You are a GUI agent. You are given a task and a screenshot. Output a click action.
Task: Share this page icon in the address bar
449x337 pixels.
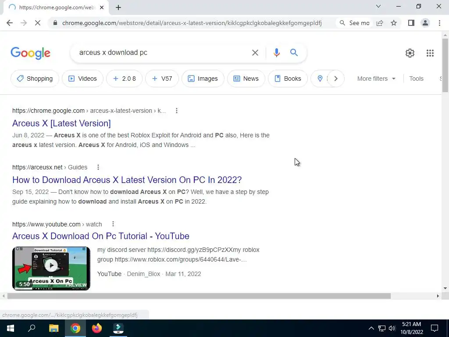[380, 23]
